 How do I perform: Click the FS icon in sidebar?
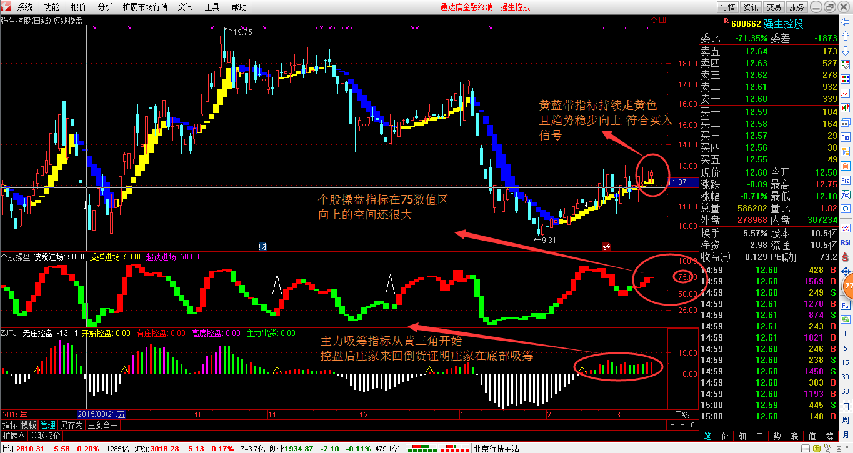click(x=845, y=305)
